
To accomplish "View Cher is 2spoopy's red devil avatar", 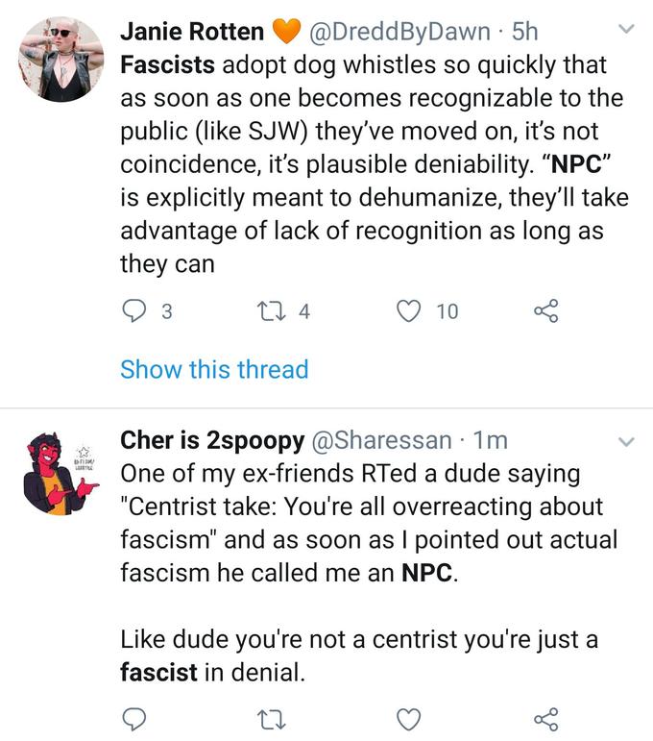I will [60, 473].
